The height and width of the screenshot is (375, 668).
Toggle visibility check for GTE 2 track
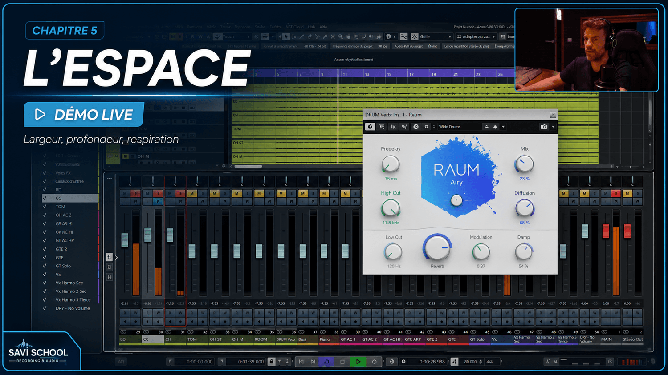click(45, 249)
